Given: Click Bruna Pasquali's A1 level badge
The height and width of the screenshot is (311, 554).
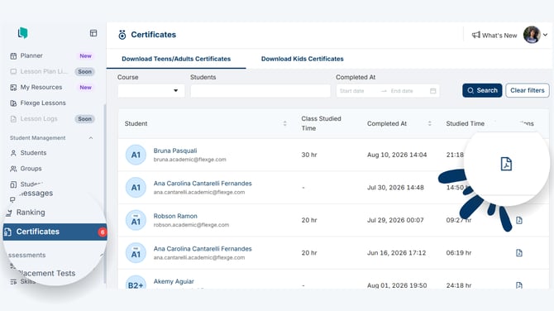Looking at the screenshot, I should point(136,155).
